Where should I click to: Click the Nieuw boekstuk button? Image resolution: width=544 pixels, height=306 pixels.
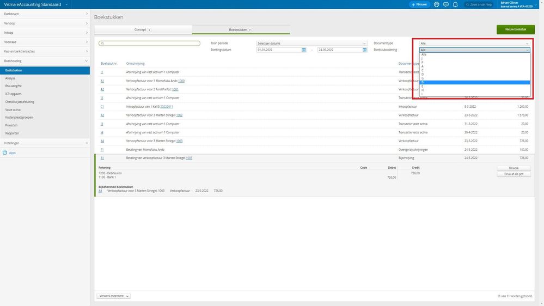pyautogui.click(x=516, y=29)
